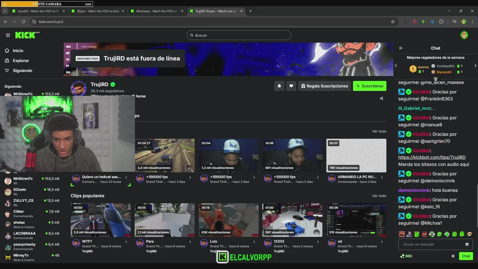
Task: Click the Suscribirse button
Action: tap(370, 86)
